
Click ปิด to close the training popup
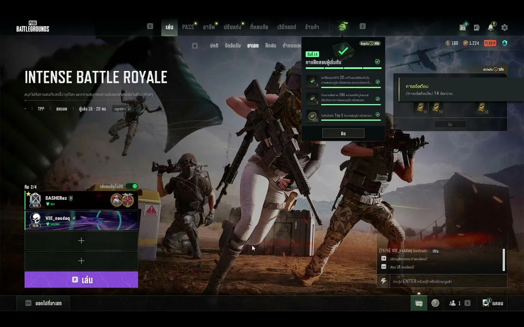click(x=343, y=134)
